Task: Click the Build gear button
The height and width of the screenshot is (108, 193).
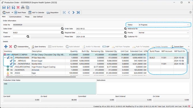Action: [x=6, y=12]
